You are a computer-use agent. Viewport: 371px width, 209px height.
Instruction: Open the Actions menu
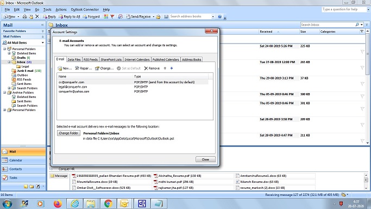[61, 9]
